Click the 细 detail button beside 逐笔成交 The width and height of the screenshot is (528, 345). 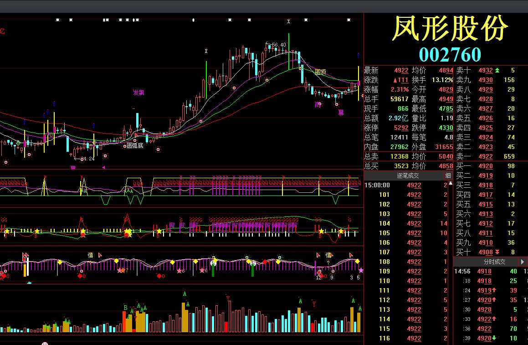448,175
